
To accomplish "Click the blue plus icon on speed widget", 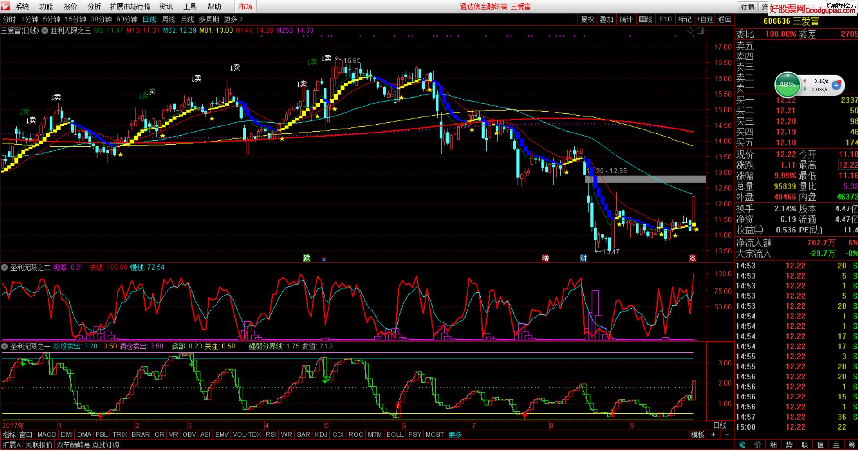I will [x=836, y=85].
